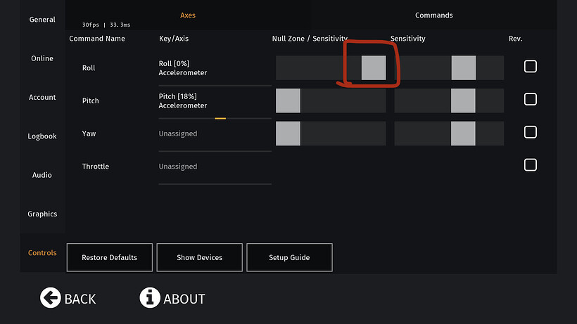This screenshot has height=324, width=577.
Task: Select the Pitch Accelerometer axis assignment
Action: pyautogui.click(x=215, y=101)
